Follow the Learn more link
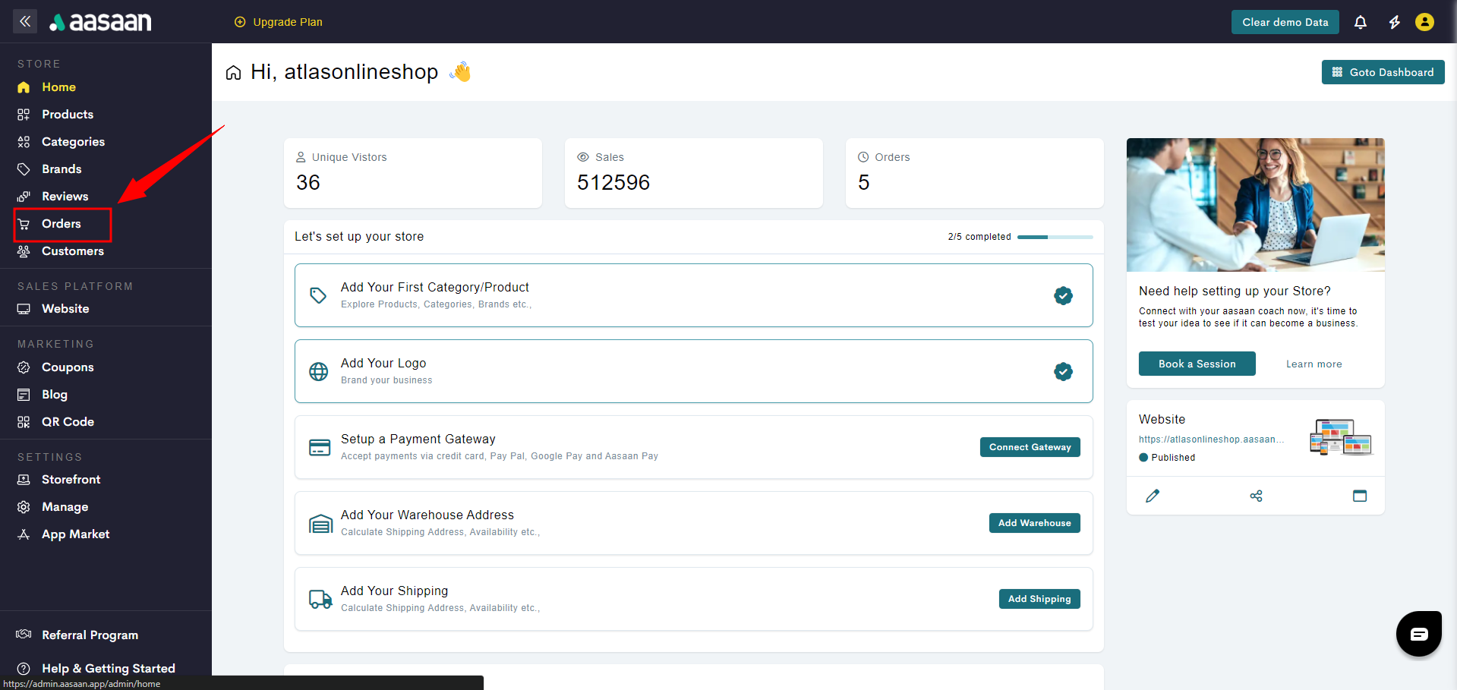The height and width of the screenshot is (690, 1457). tap(1314, 364)
